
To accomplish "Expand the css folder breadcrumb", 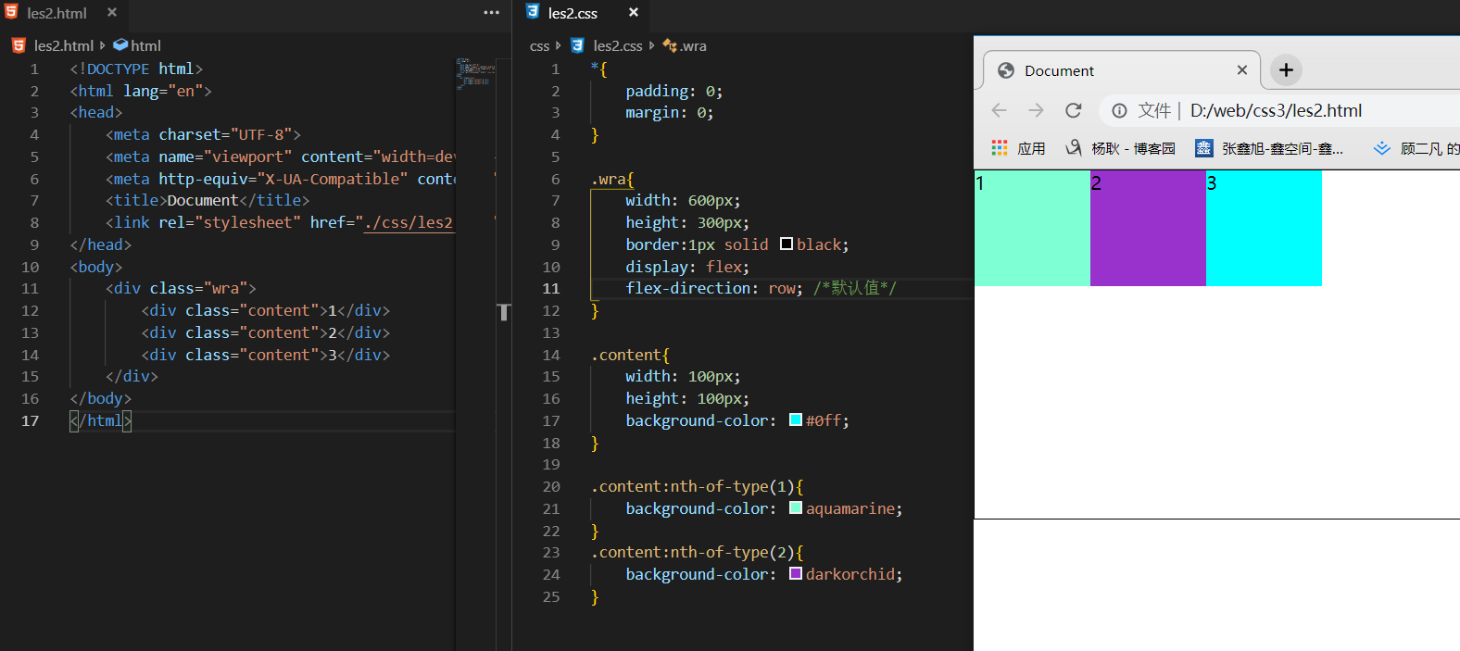I will pos(539,46).
